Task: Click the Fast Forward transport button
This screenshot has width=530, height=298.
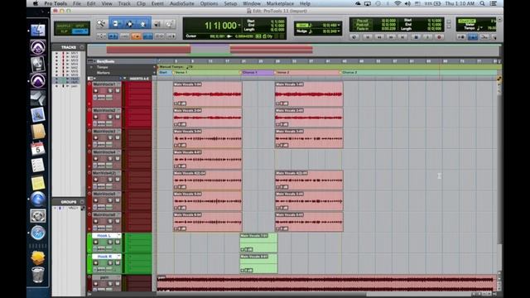Action: click(392, 37)
